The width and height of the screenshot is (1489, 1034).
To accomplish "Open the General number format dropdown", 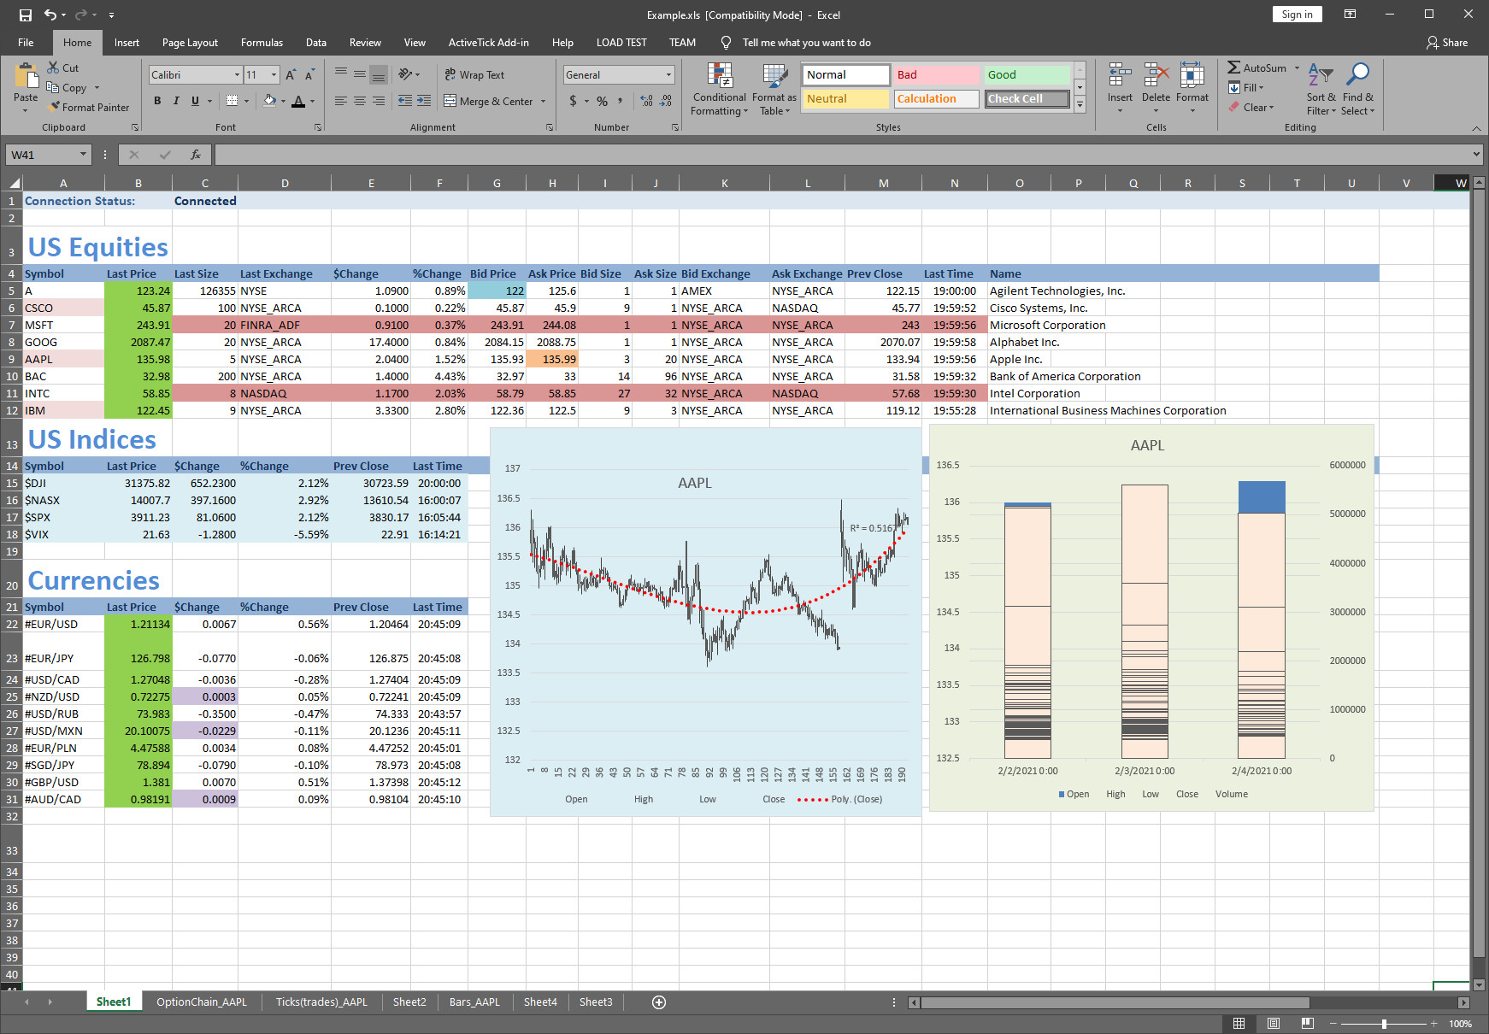I will tap(668, 75).
